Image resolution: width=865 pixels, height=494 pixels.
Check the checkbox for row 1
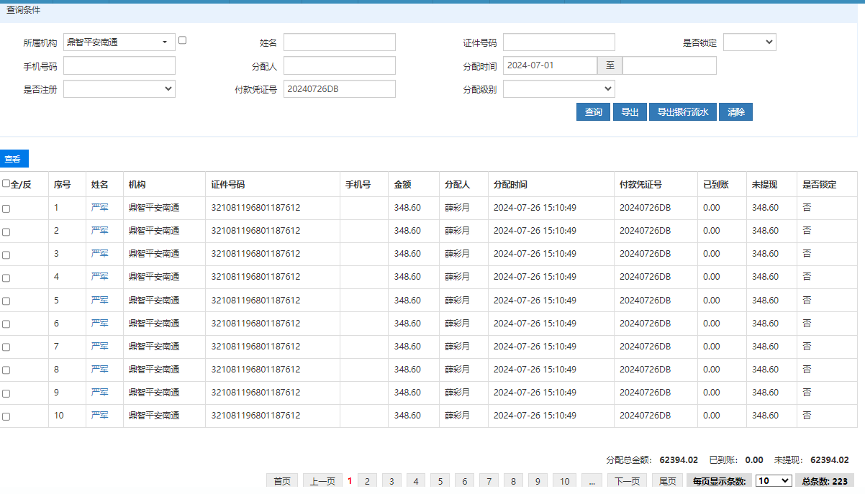(x=6, y=209)
